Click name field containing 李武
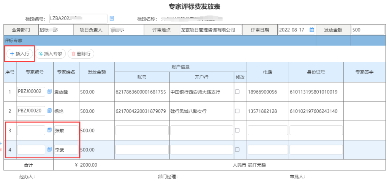The height and width of the screenshot is (184, 389). (x=66, y=150)
